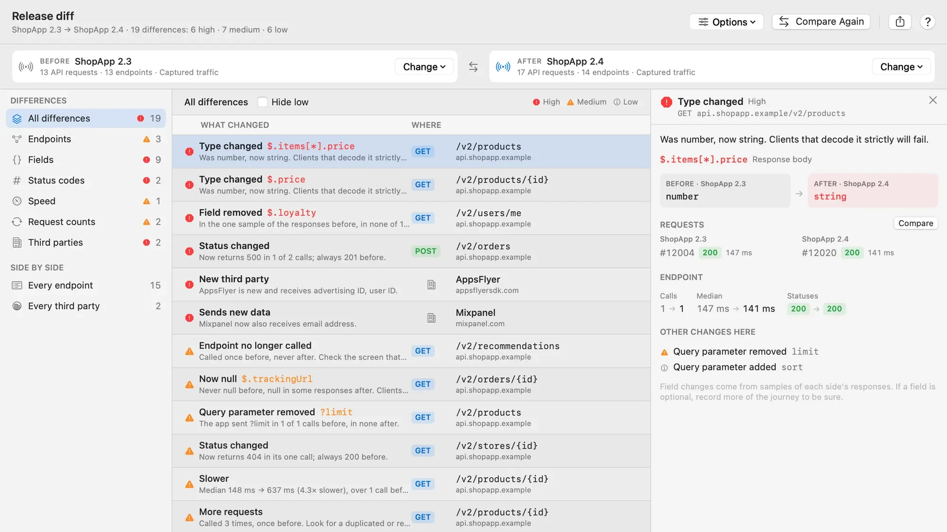Click the Speed gauge icon
This screenshot has width=947, height=532.
17,201
